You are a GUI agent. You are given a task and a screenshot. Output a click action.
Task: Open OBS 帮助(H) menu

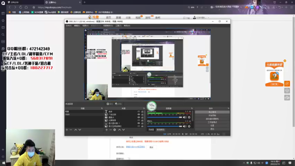(127, 25)
